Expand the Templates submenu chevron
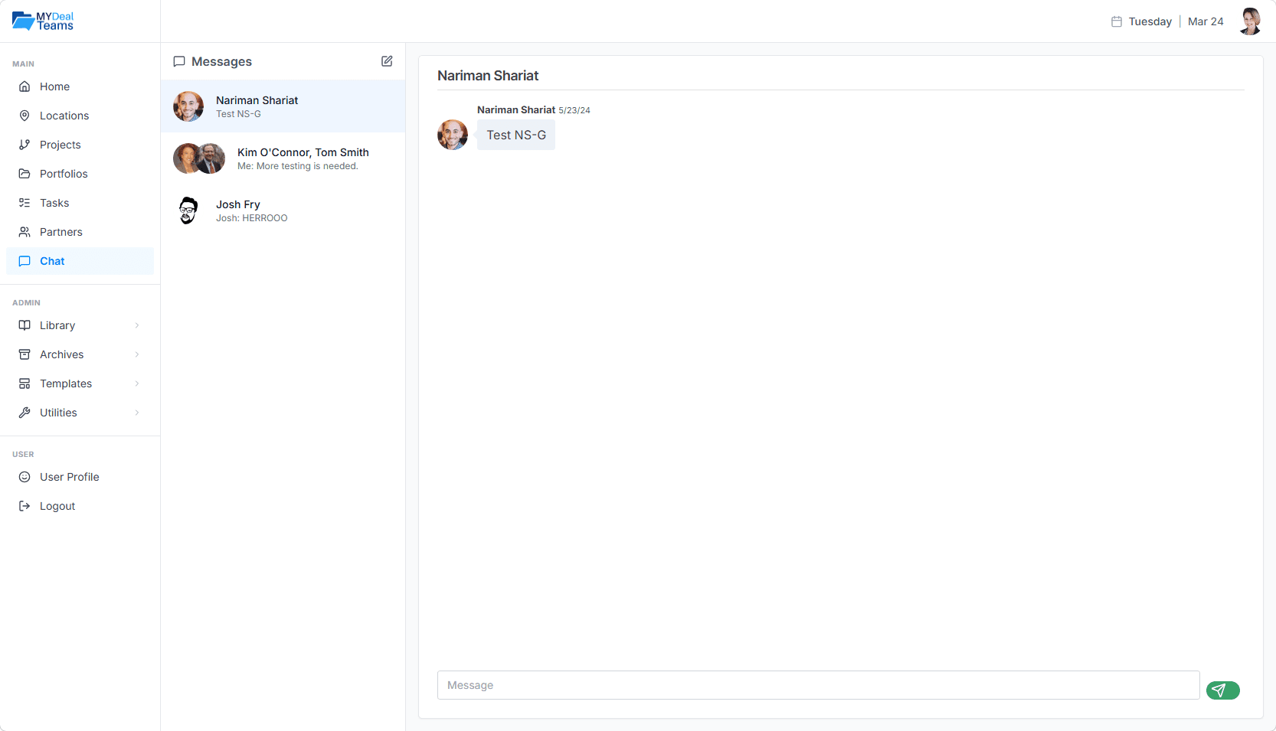Viewport: 1276px width, 731px height. (137, 383)
